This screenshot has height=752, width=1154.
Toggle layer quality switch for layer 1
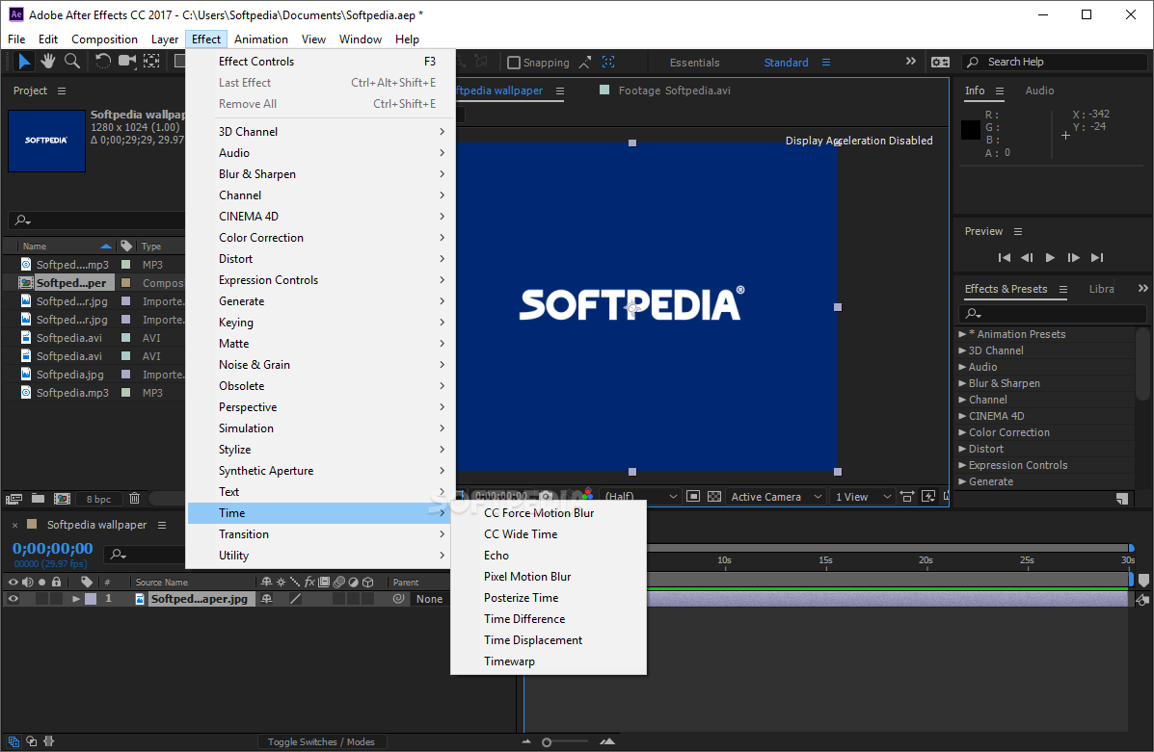coord(295,599)
